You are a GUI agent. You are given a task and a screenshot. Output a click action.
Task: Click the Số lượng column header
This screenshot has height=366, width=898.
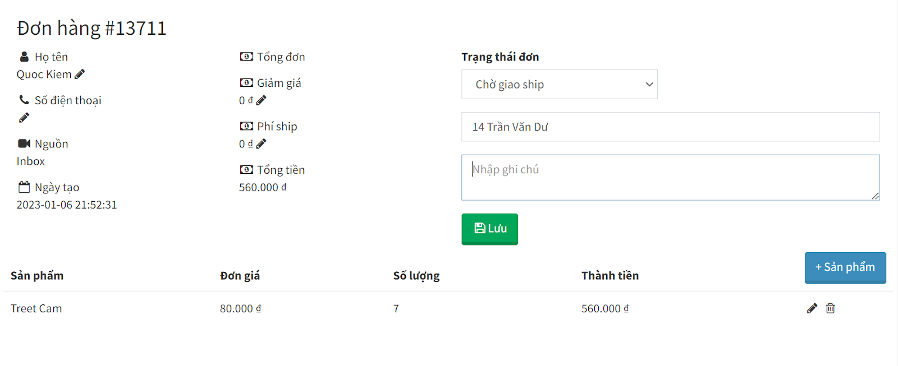coord(416,276)
